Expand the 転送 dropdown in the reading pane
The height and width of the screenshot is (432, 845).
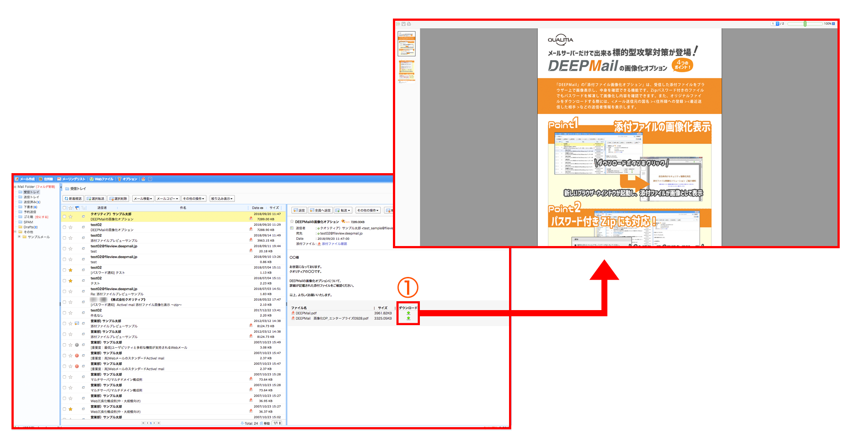[343, 210]
